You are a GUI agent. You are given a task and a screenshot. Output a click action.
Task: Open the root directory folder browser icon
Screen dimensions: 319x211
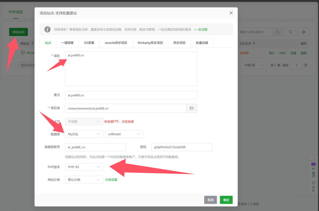[192, 108]
